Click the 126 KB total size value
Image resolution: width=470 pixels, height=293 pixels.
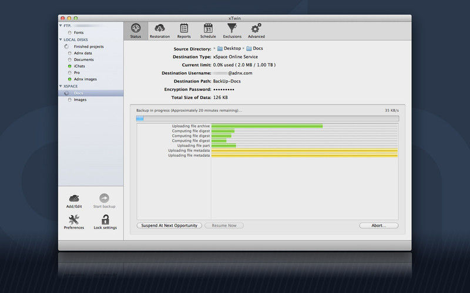coord(220,97)
